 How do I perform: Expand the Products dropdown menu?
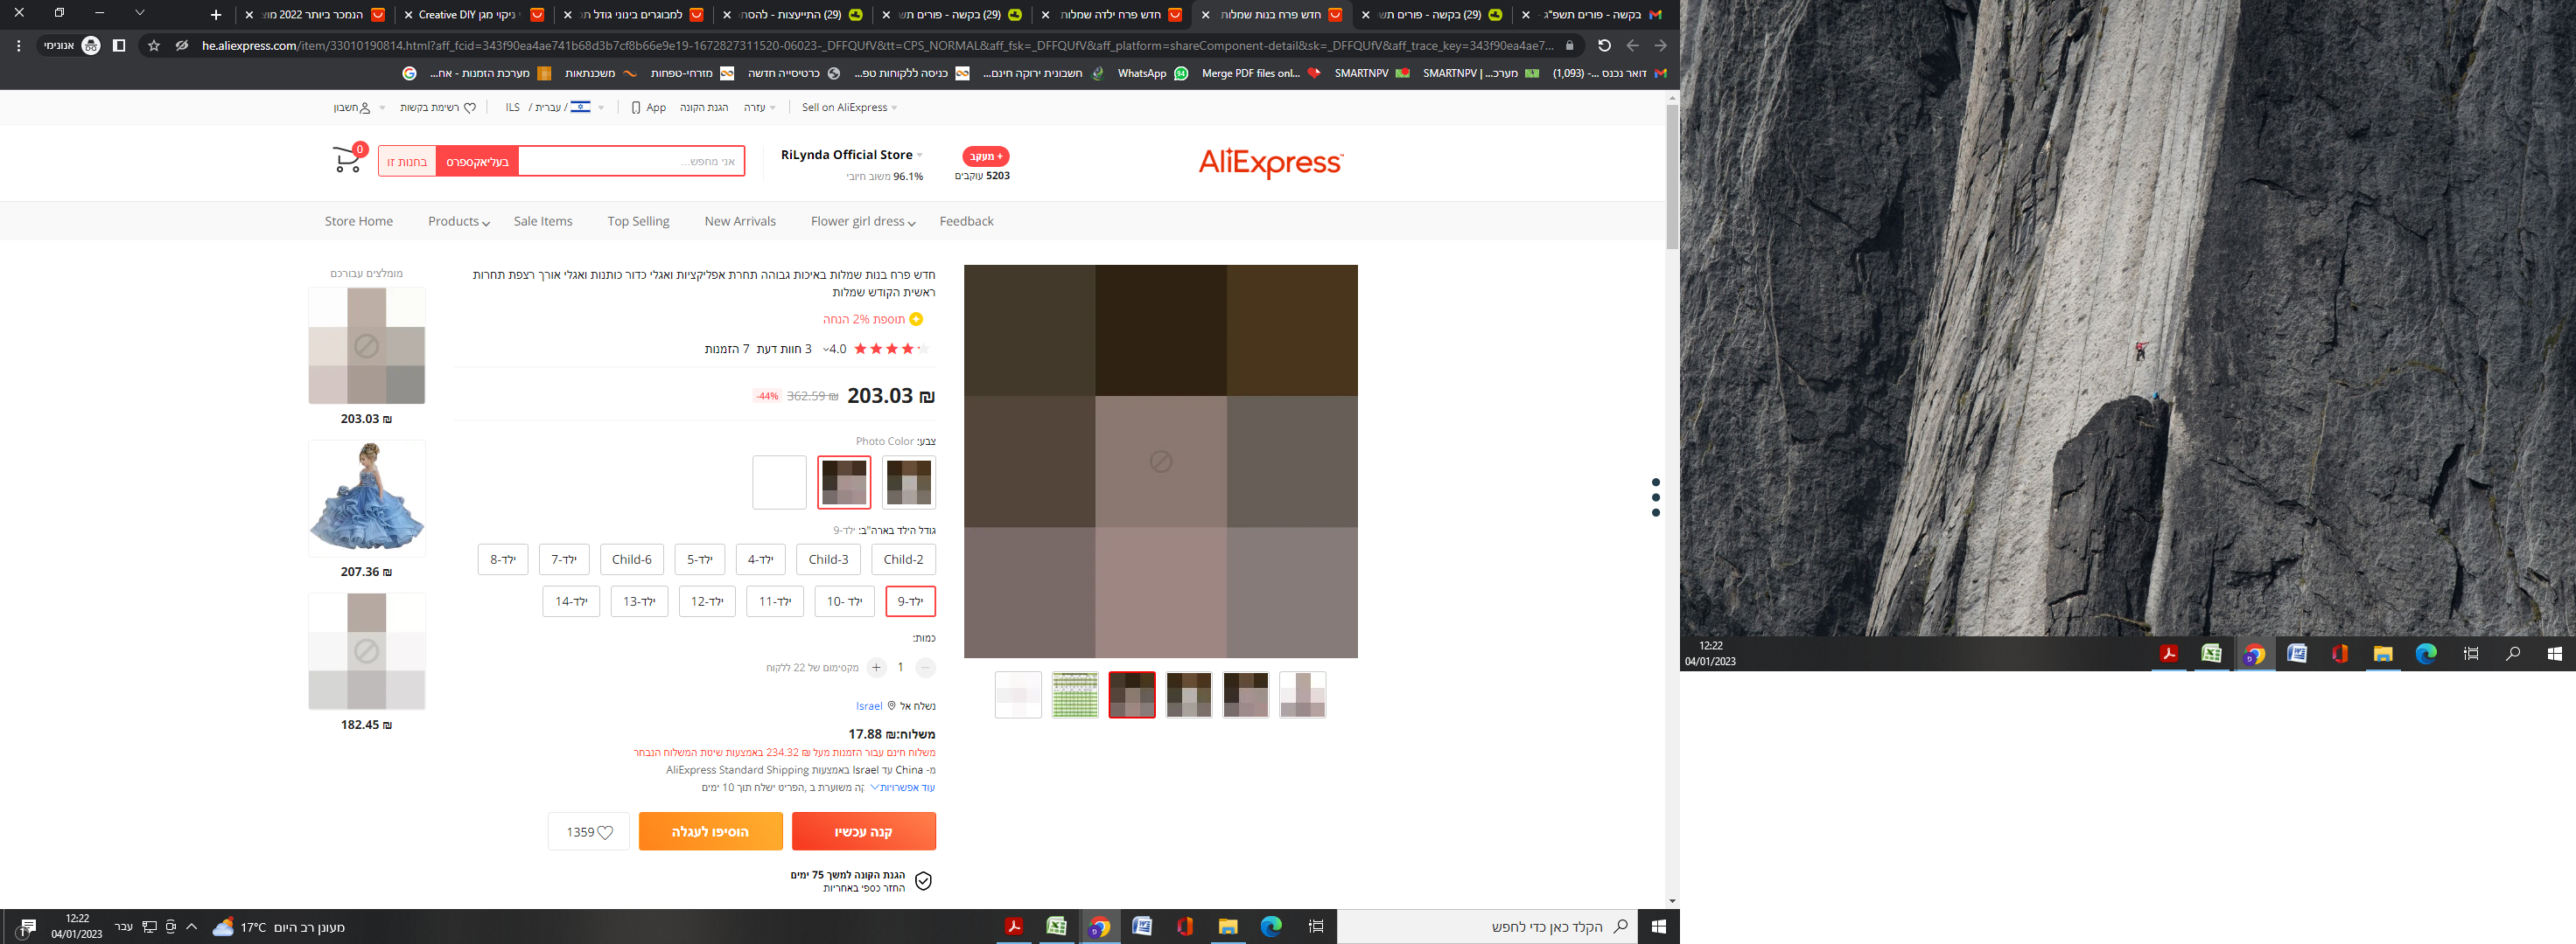[458, 222]
